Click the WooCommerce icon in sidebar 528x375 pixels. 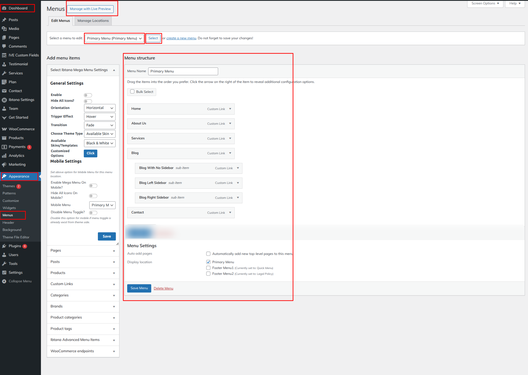tap(4, 129)
